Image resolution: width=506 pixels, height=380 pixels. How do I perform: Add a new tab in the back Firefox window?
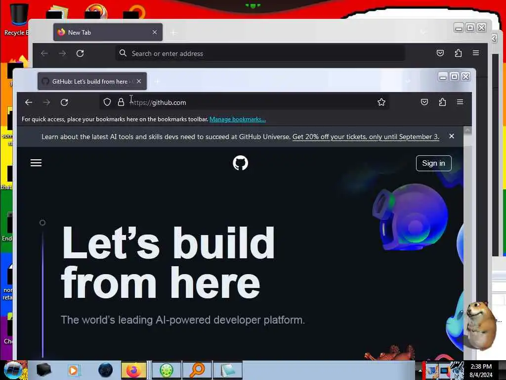pyautogui.click(x=173, y=33)
